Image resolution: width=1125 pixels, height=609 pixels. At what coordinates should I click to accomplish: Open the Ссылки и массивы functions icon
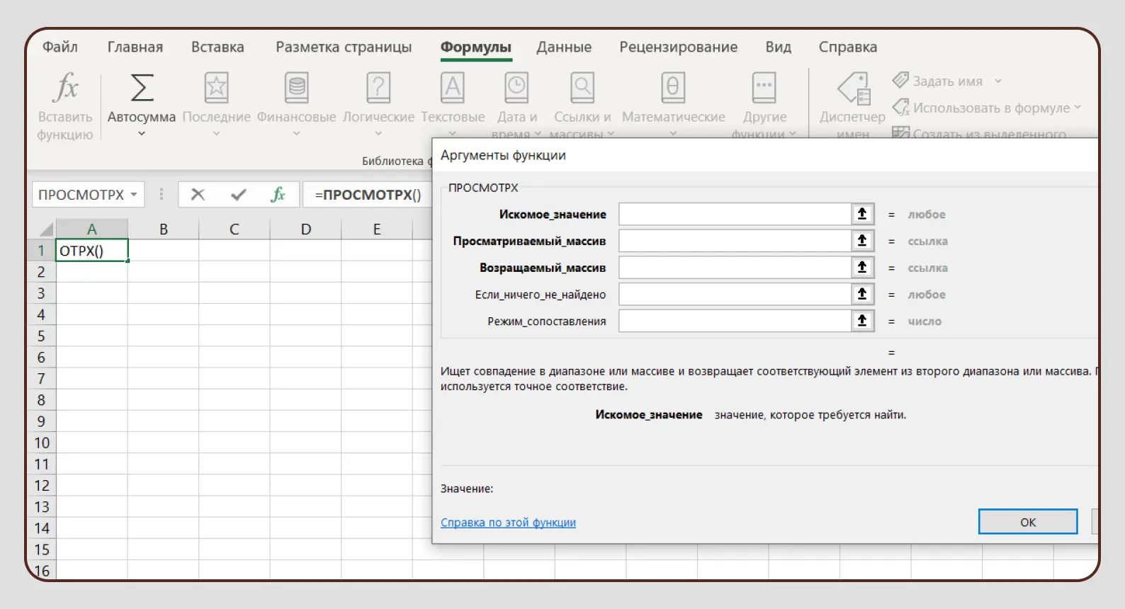click(x=582, y=88)
